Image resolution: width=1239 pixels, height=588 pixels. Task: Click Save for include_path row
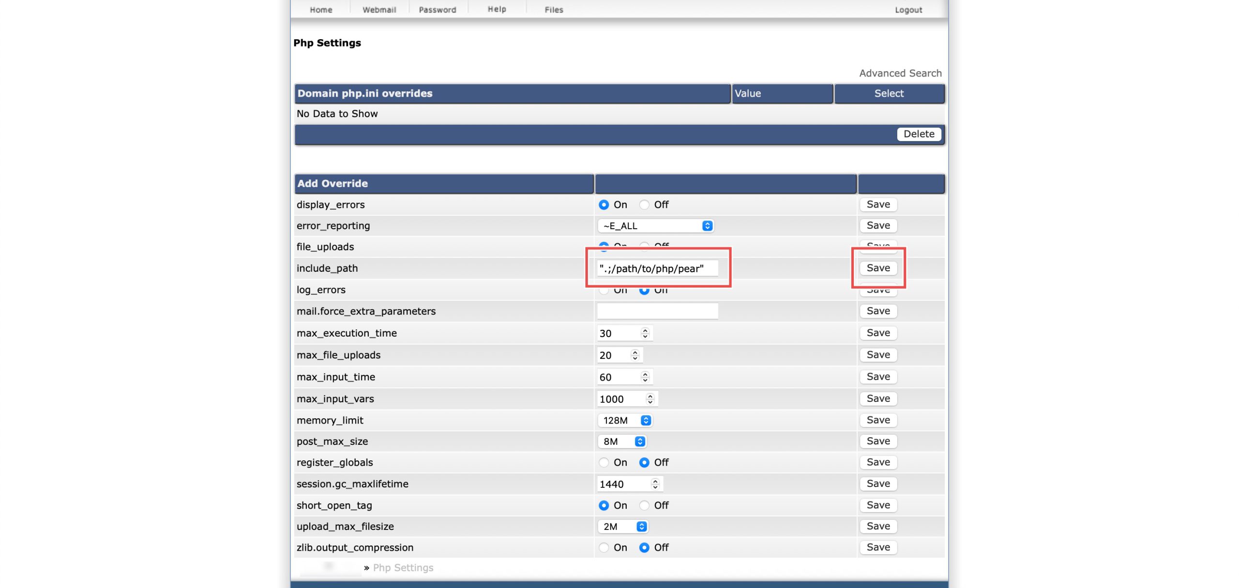click(878, 268)
